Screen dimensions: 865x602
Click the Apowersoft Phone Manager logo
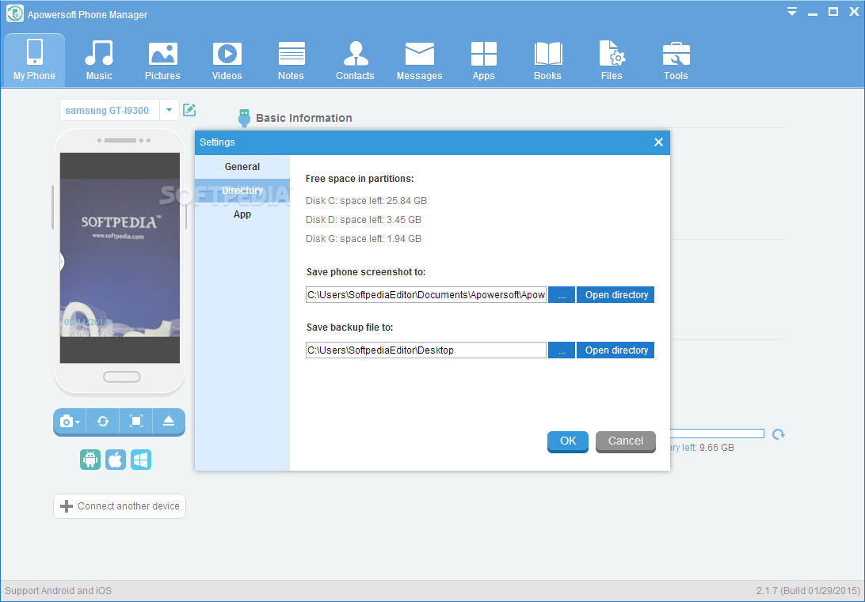pos(15,13)
